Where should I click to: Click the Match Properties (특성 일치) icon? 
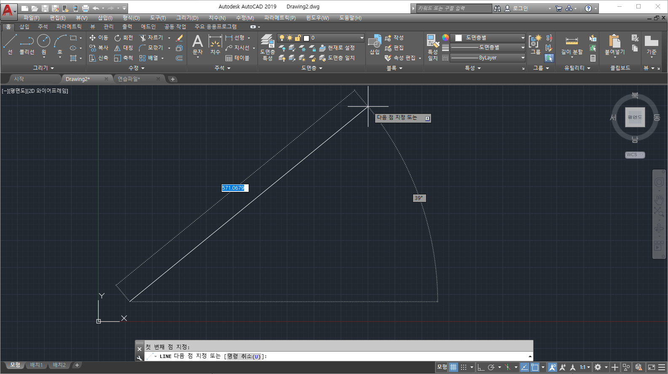pos(432,47)
